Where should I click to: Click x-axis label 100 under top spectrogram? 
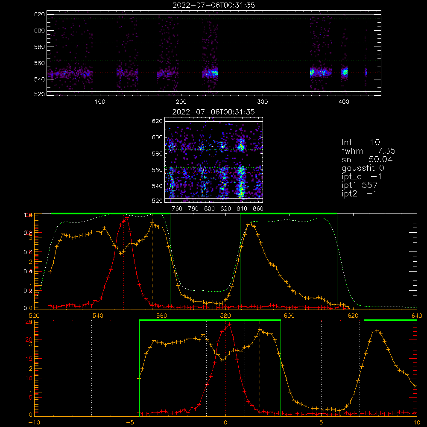click(x=100, y=102)
